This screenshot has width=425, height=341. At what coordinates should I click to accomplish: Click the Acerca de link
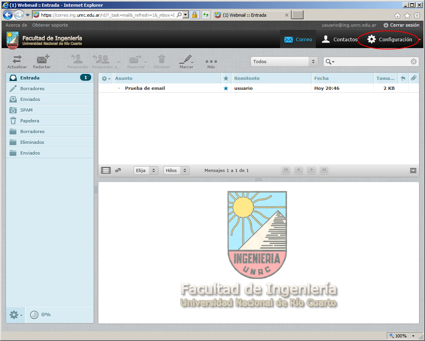click(16, 25)
